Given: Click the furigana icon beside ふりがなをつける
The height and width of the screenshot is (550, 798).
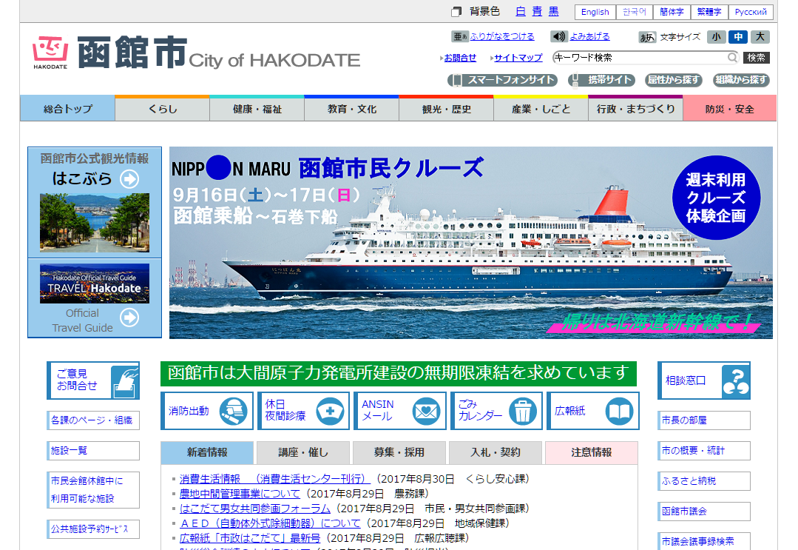Looking at the screenshot, I should 459,36.
